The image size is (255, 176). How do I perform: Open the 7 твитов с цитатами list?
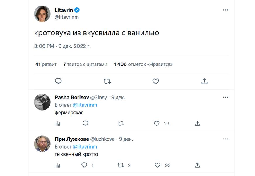tap(85, 64)
